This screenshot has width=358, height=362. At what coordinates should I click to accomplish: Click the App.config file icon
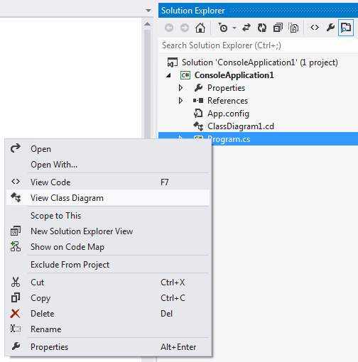point(198,114)
